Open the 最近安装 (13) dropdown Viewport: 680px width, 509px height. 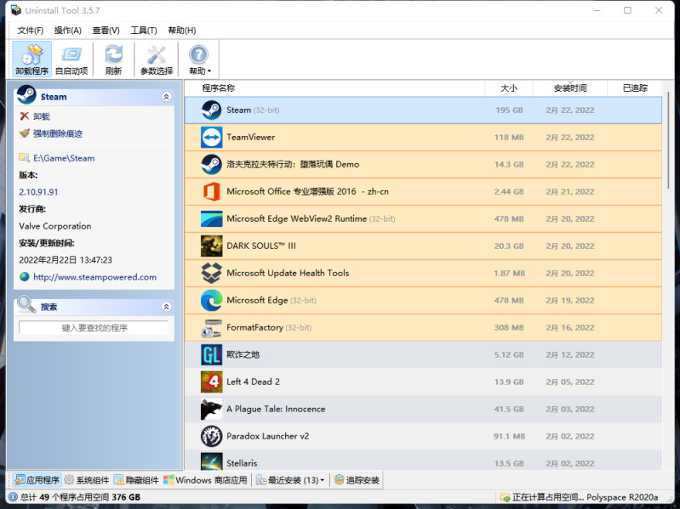[x=290, y=480]
